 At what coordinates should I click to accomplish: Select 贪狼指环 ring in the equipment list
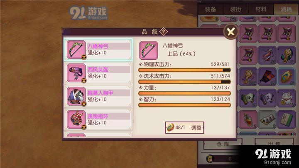tap(98, 119)
